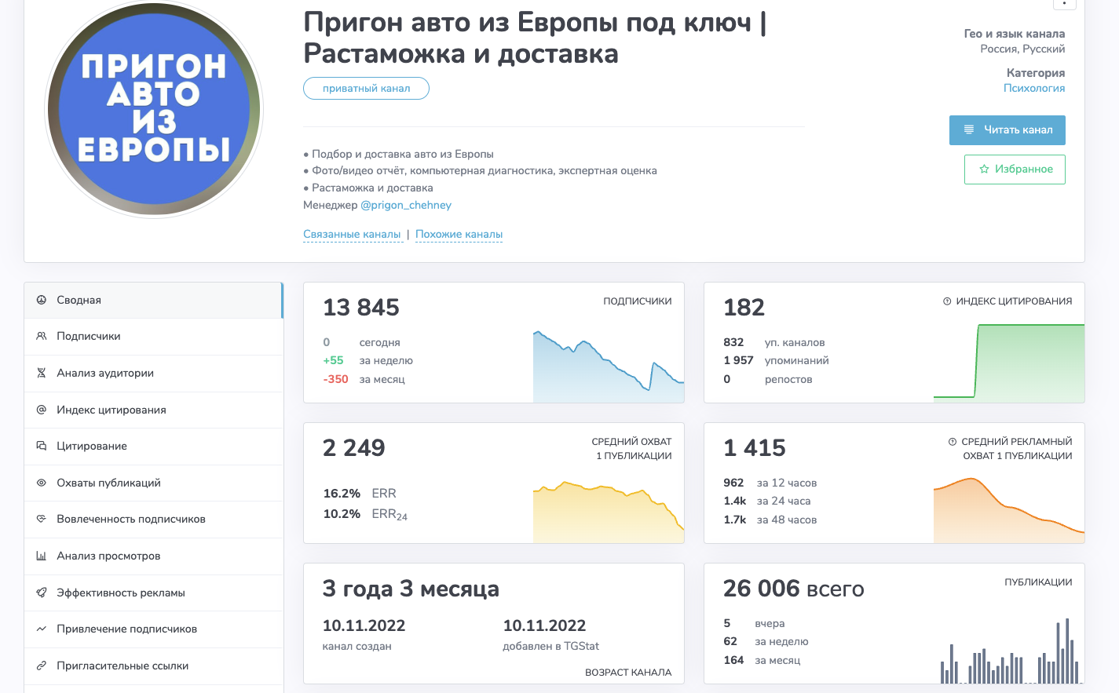The width and height of the screenshot is (1119, 693).
Task: Open the Цитирование sidebar item
Action: (153, 447)
